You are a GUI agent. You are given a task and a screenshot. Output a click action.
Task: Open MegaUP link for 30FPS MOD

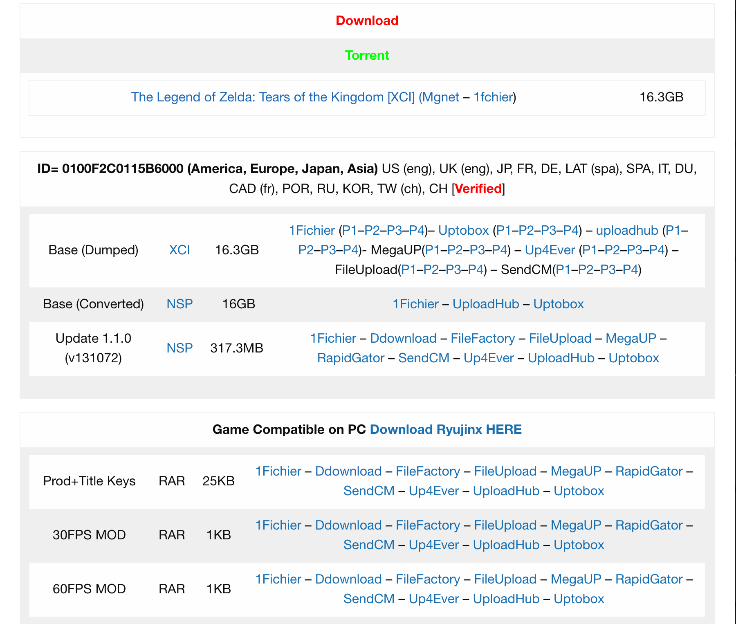(x=576, y=525)
